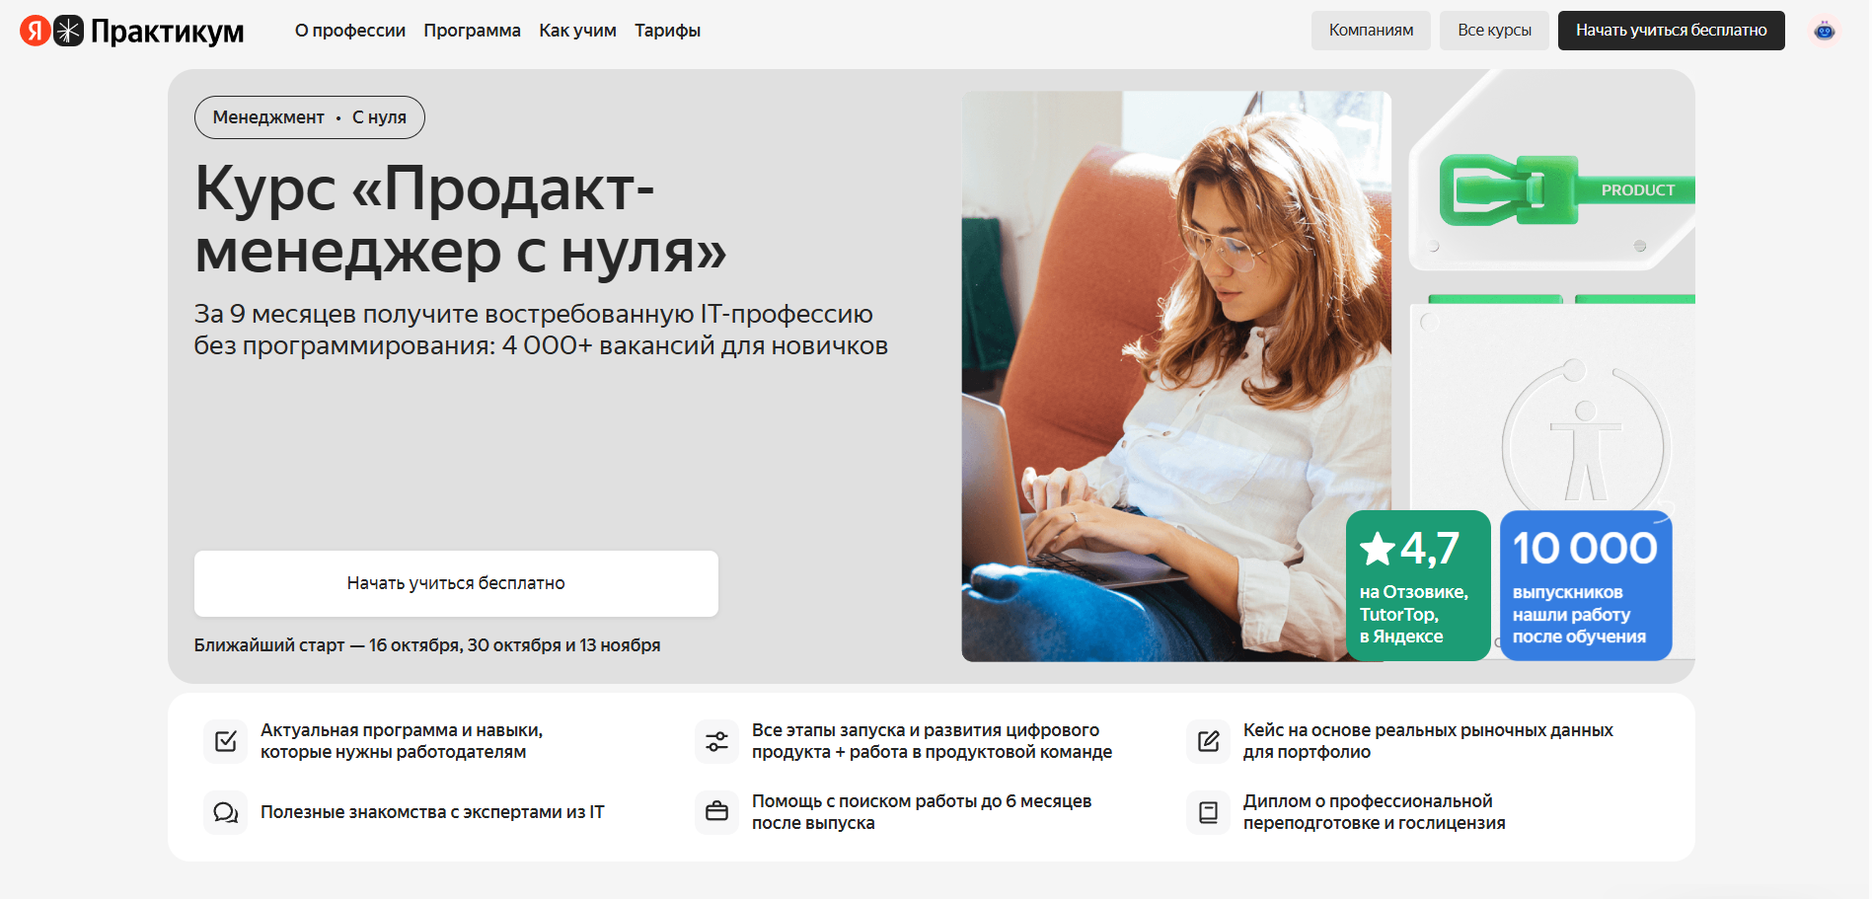The width and height of the screenshot is (1872, 899).
Task: Click the "Менеджмент · С нуля" category tag
Action: coord(309,117)
